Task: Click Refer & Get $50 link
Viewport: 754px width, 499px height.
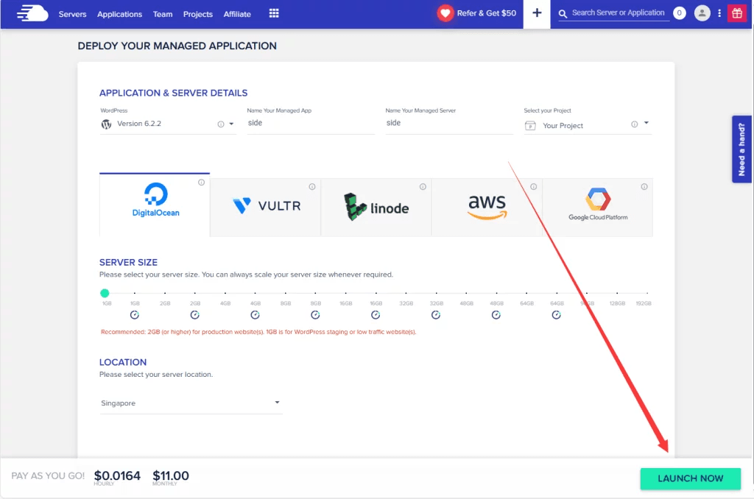Action: coord(486,13)
